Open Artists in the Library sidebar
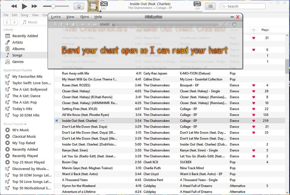The height and width of the screenshot is (195, 290). click(18, 42)
